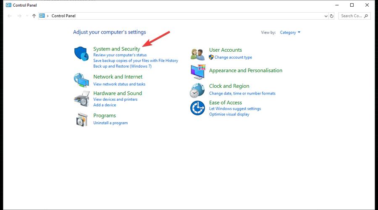Image resolution: width=378 pixels, height=210 pixels.
Task: Go back with the back arrow
Action: pyautogui.click(x=10, y=16)
